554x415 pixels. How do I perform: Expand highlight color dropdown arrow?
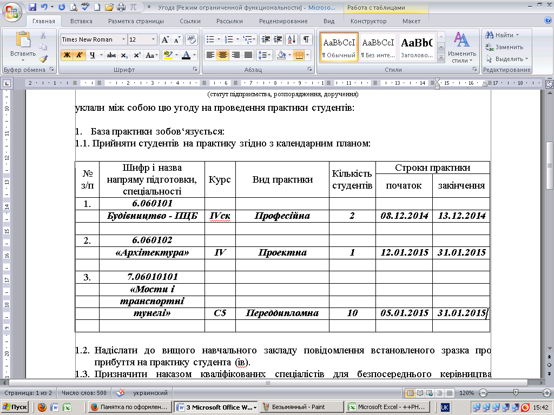(176, 55)
